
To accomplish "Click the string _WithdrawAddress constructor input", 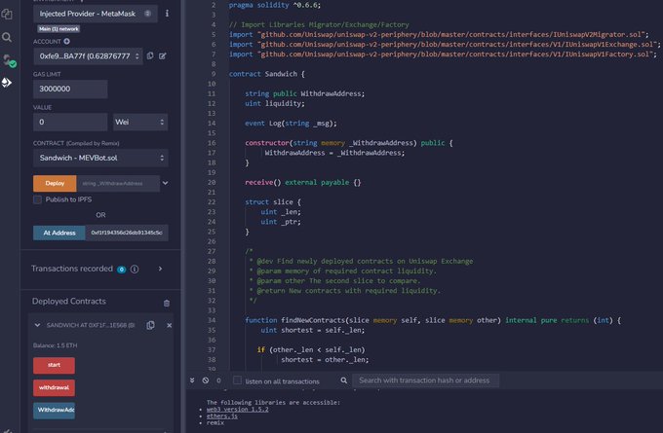I will [118, 183].
